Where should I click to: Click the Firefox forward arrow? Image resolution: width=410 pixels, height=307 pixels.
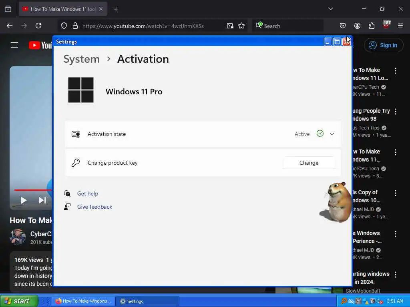24,26
